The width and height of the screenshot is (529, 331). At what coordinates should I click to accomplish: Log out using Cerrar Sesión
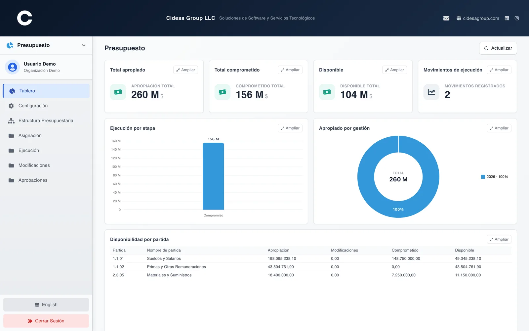tap(46, 321)
